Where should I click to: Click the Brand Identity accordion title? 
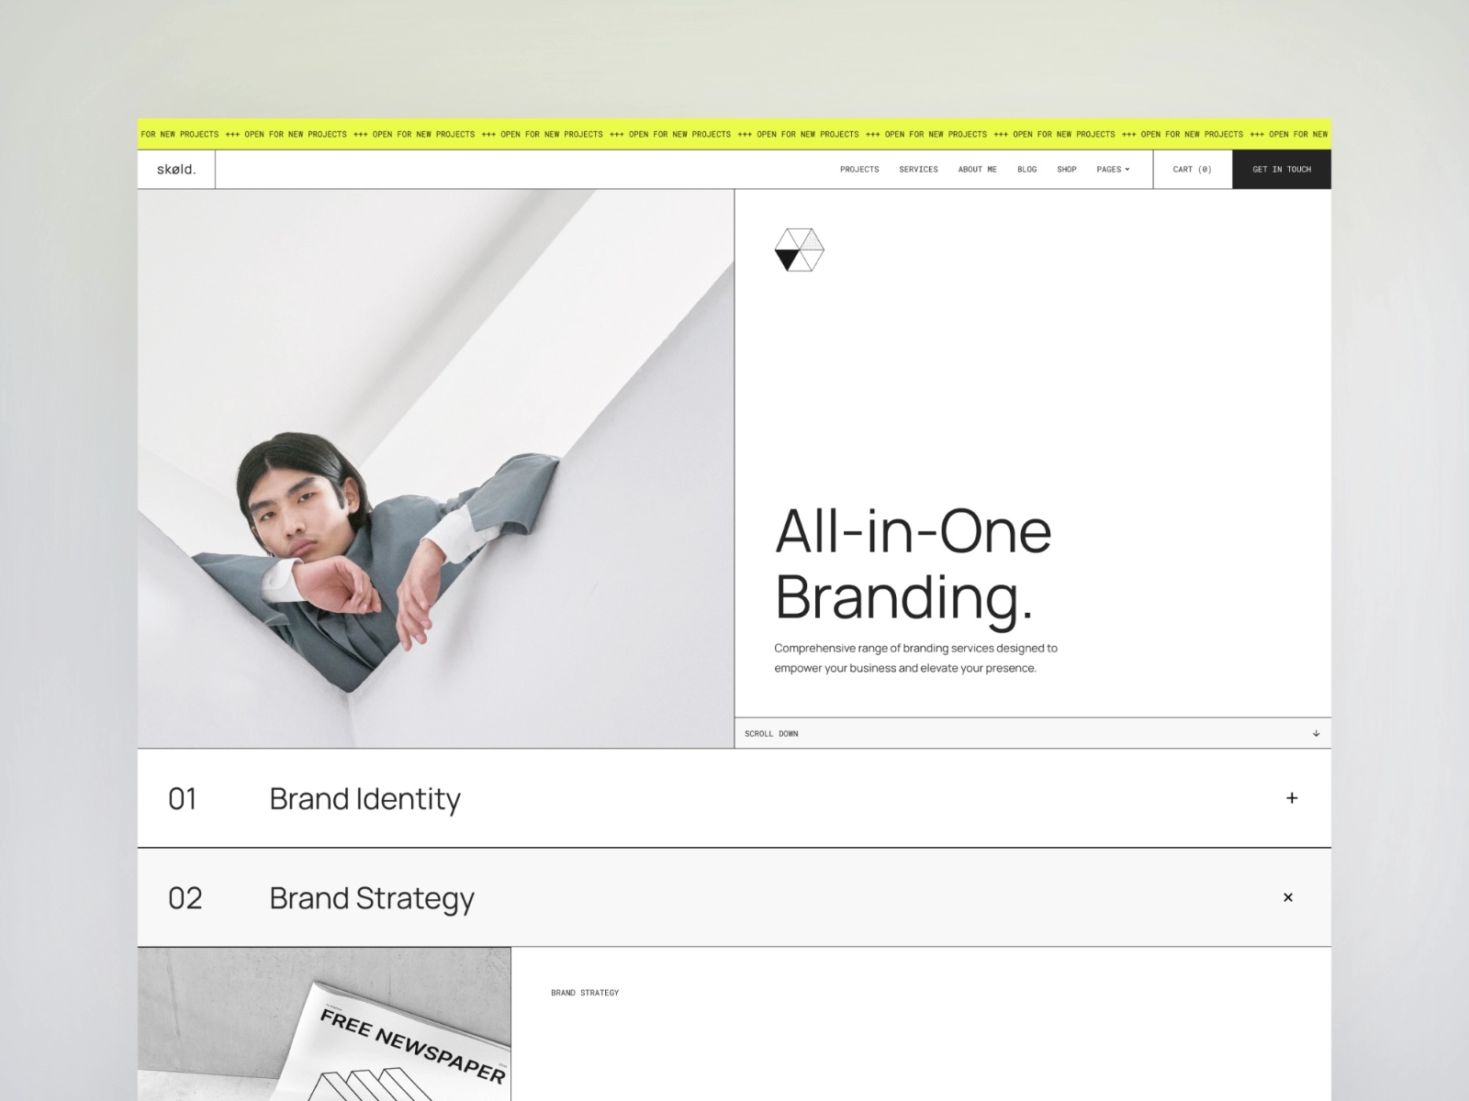click(364, 799)
